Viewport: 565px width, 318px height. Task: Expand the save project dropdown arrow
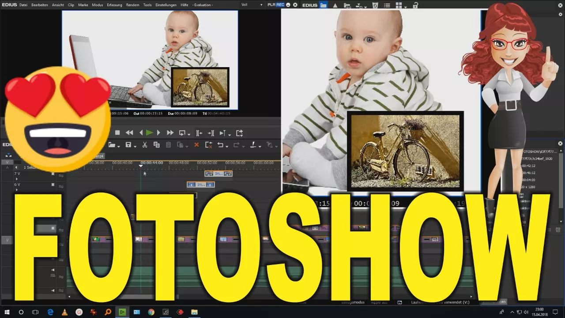click(x=135, y=146)
